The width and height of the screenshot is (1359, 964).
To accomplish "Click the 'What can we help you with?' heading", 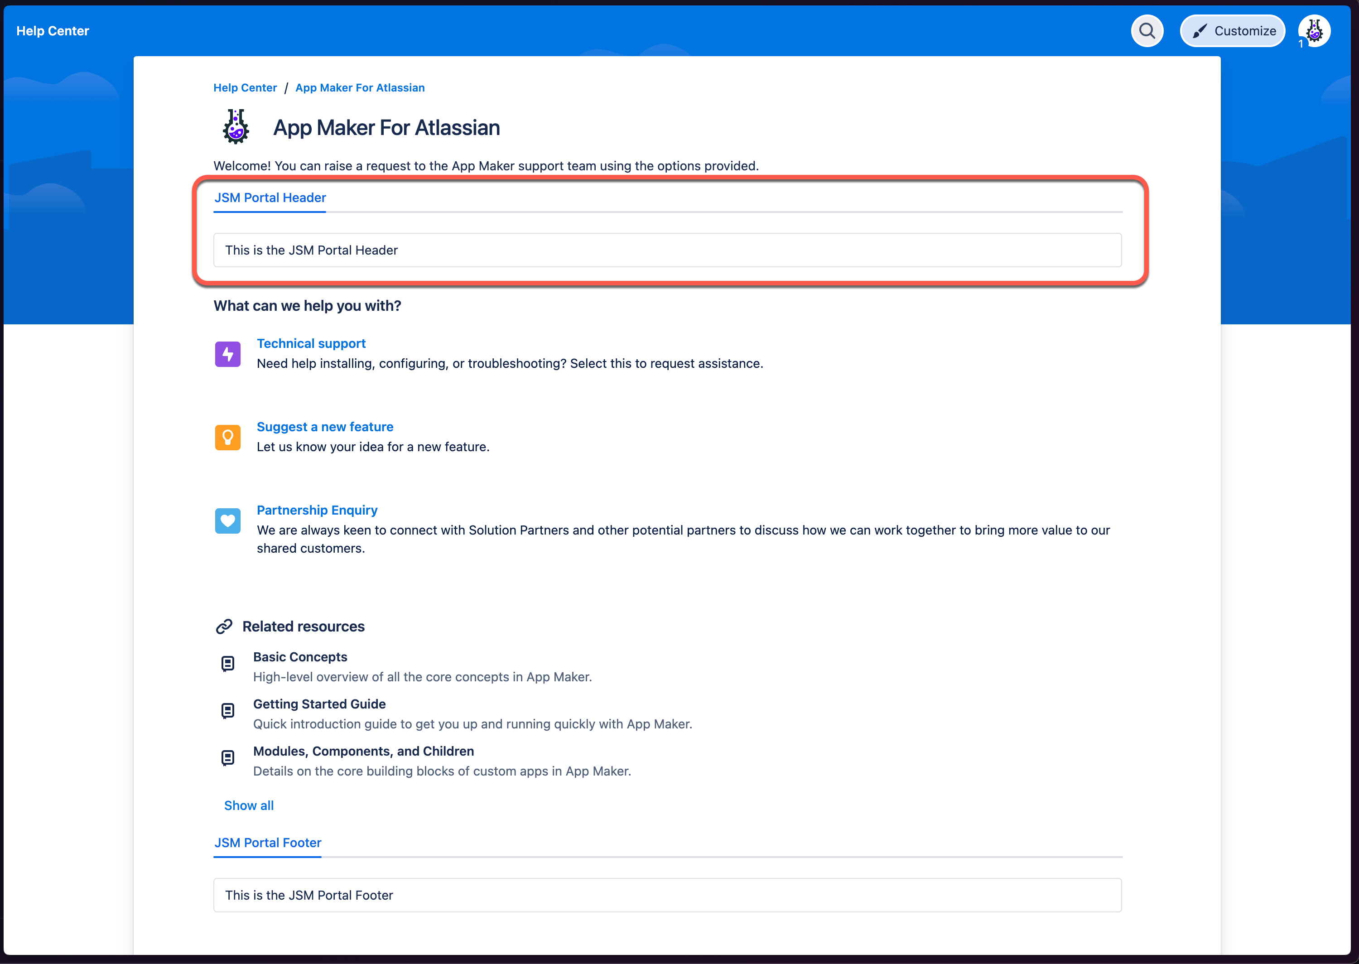I will point(308,306).
